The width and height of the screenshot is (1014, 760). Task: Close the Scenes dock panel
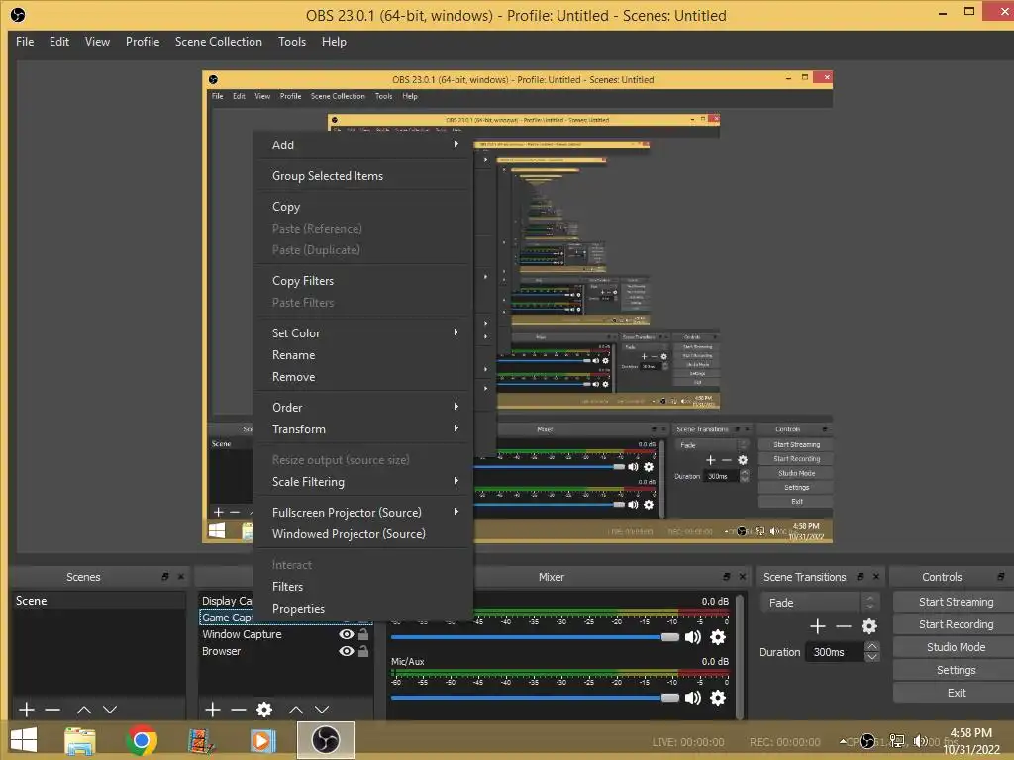tap(181, 577)
